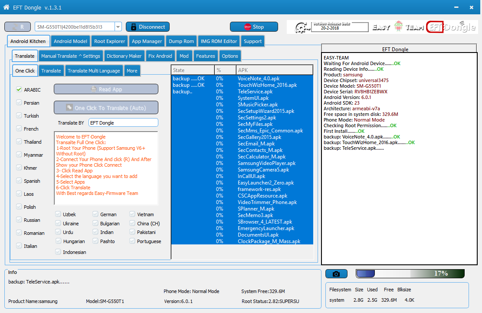
Task: Select framework-res.apk row
Action: (242, 189)
